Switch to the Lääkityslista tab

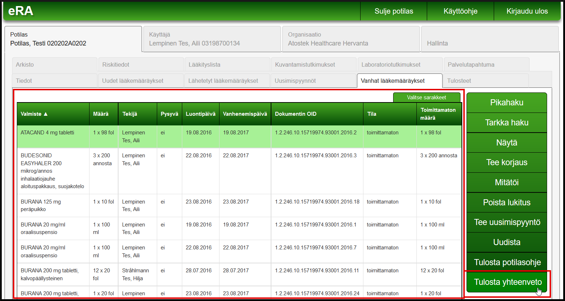pyautogui.click(x=227, y=64)
